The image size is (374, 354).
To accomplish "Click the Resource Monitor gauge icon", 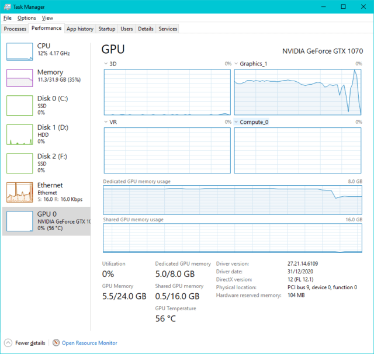I will (x=56, y=343).
